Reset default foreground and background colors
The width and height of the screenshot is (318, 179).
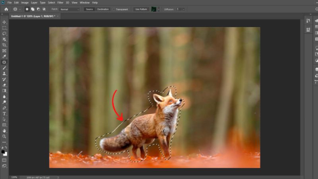(x=2, y=148)
